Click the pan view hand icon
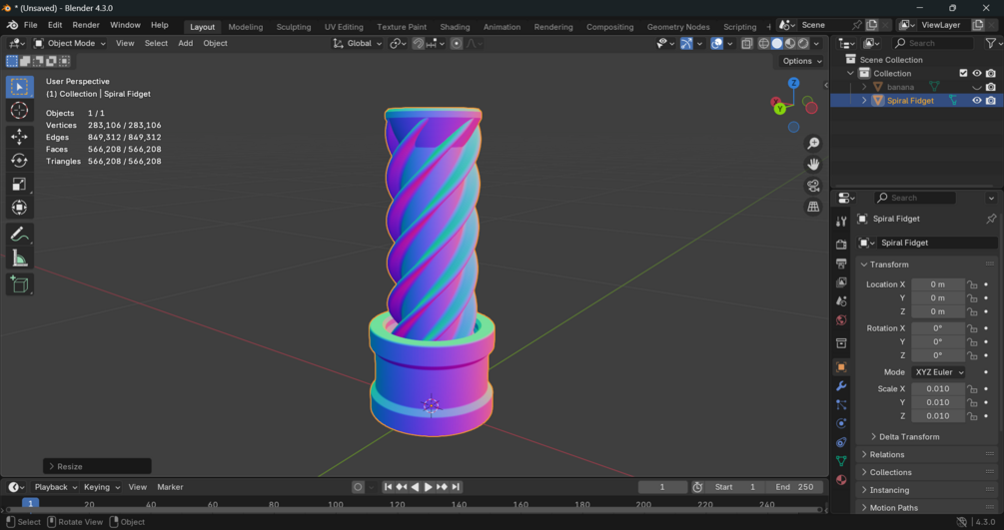1004x530 pixels. coord(813,164)
